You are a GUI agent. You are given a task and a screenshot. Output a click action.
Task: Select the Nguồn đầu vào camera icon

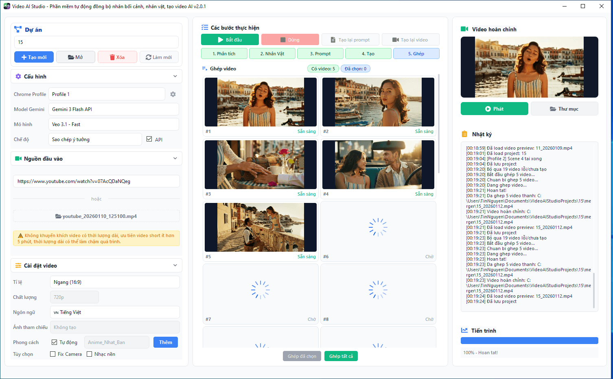[x=18, y=158]
